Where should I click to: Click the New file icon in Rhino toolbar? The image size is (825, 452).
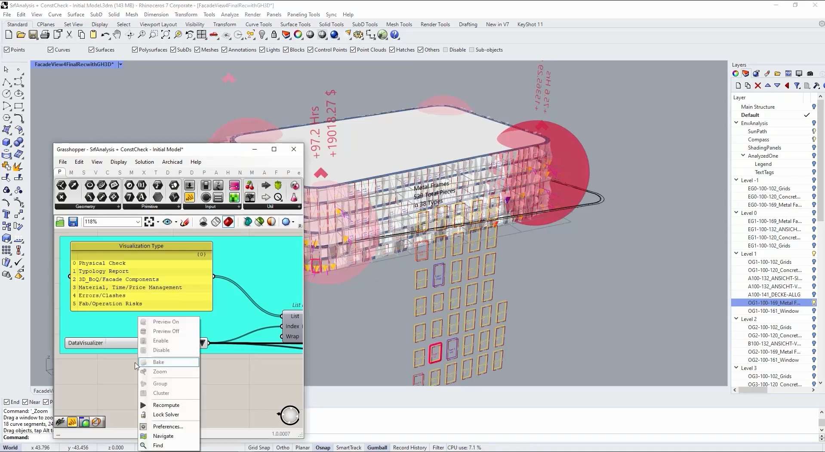[x=9, y=35]
